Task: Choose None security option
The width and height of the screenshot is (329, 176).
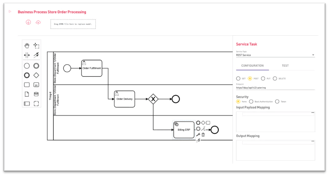Action: coord(238,102)
